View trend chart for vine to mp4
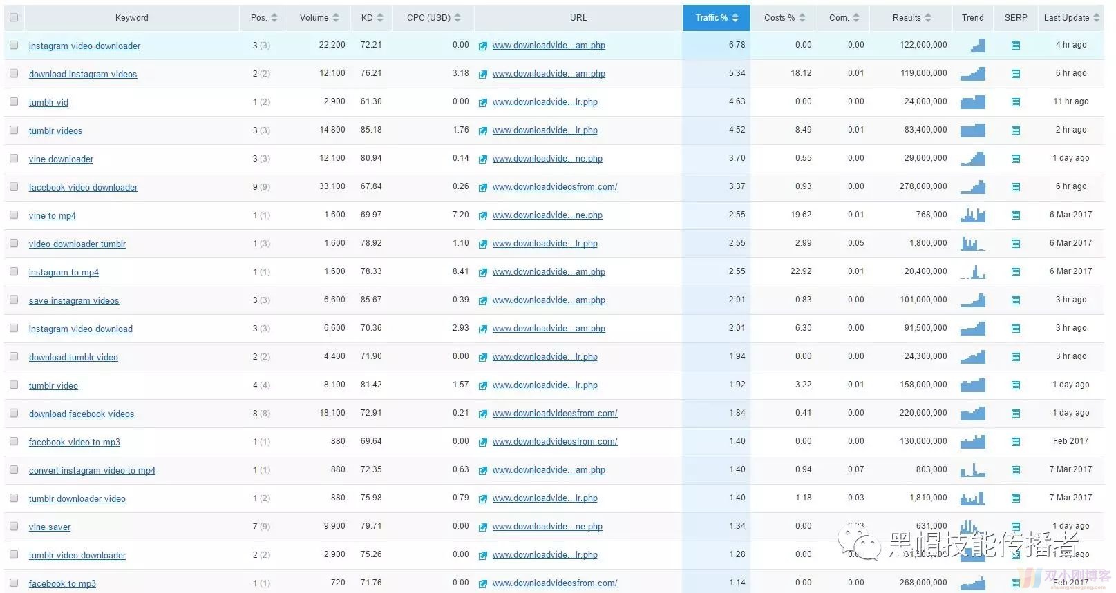 tap(973, 215)
